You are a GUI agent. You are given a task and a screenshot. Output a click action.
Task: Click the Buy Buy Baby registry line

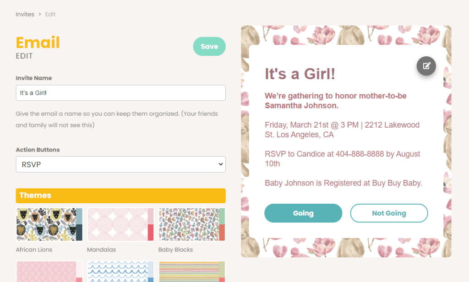(x=343, y=183)
